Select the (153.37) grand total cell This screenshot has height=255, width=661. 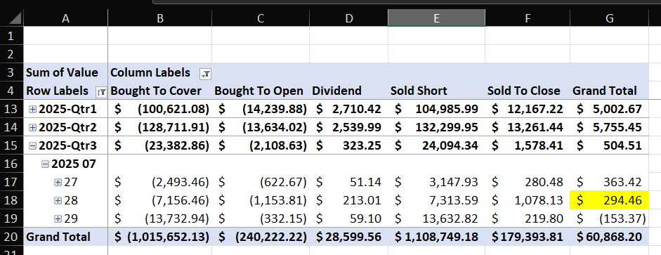tap(609, 218)
